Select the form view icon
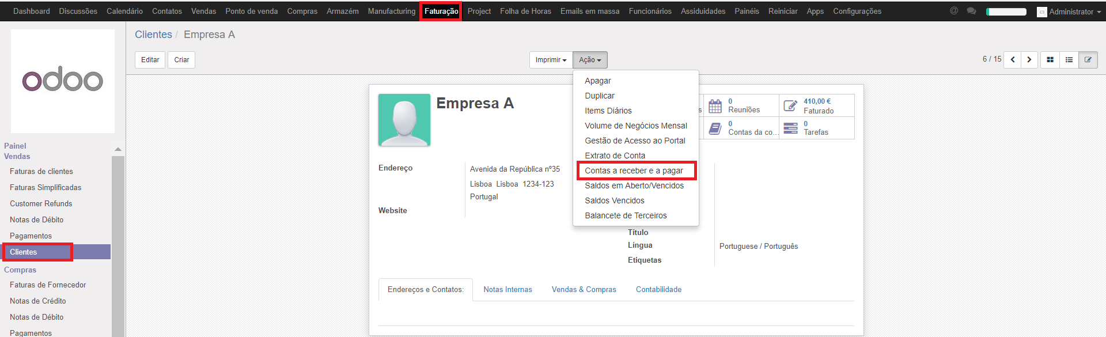 [1088, 60]
